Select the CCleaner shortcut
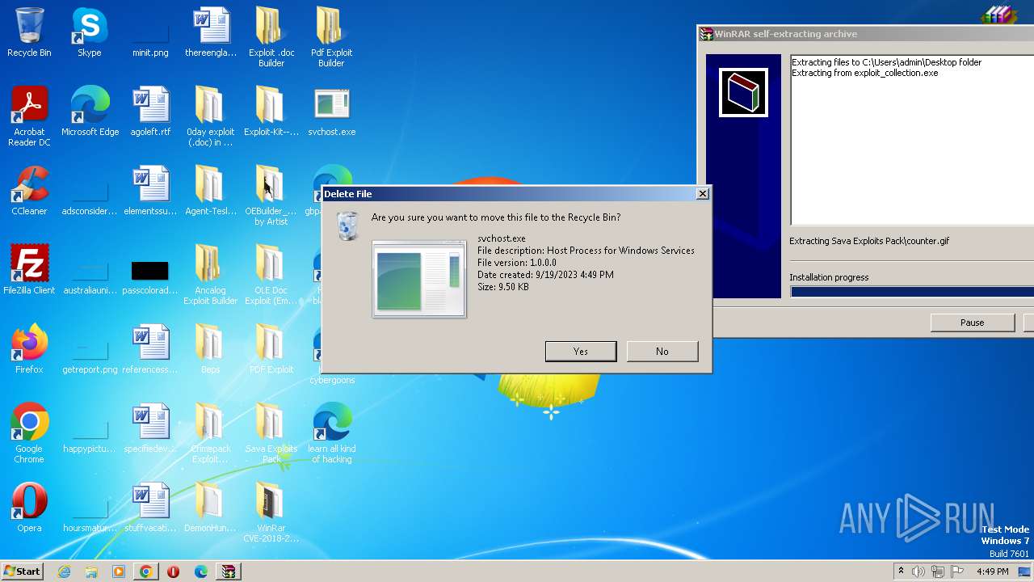The image size is (1034, 582). coord(29,191)
